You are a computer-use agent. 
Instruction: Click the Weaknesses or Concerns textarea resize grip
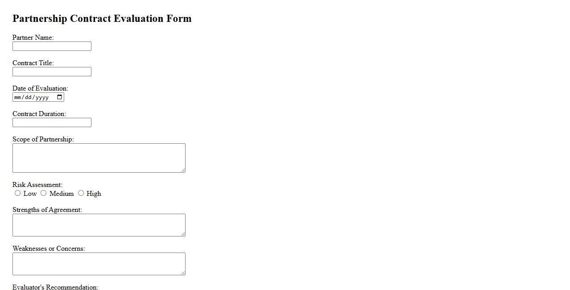(183, 273)
